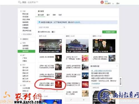The width and height of the screenshot is (139, 104).
Task: Open the 【视频】洛川新闻联播 thumbnail
Action: [58, 58]
